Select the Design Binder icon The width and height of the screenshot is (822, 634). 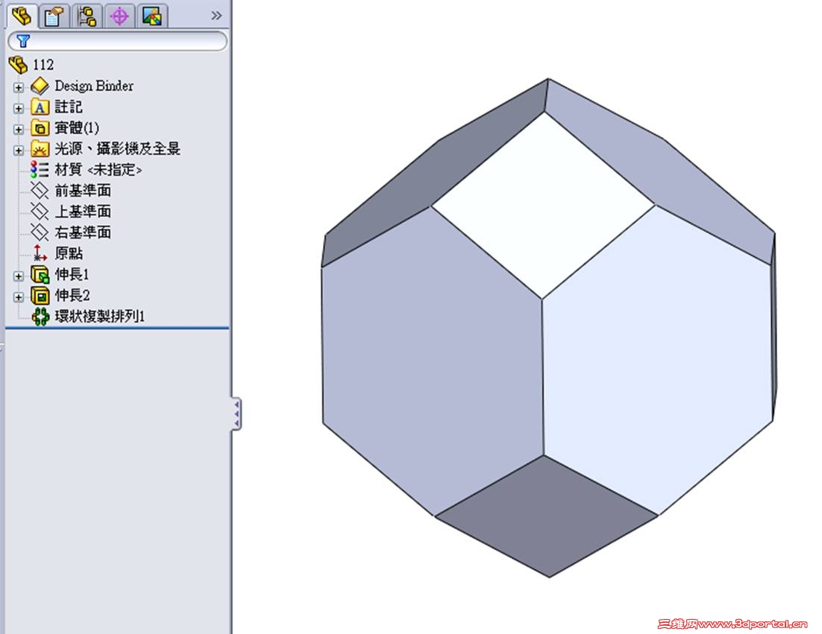[40, 86]
